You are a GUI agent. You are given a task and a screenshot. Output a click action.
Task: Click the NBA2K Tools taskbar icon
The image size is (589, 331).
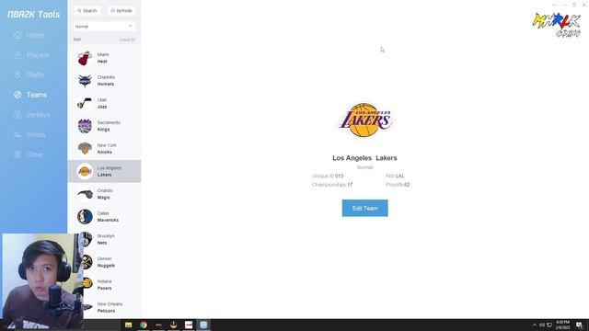tap(203, 325)
